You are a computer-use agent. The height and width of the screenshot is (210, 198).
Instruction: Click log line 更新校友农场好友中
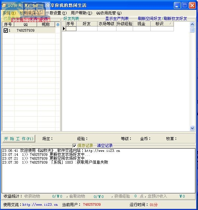(46, 154)
